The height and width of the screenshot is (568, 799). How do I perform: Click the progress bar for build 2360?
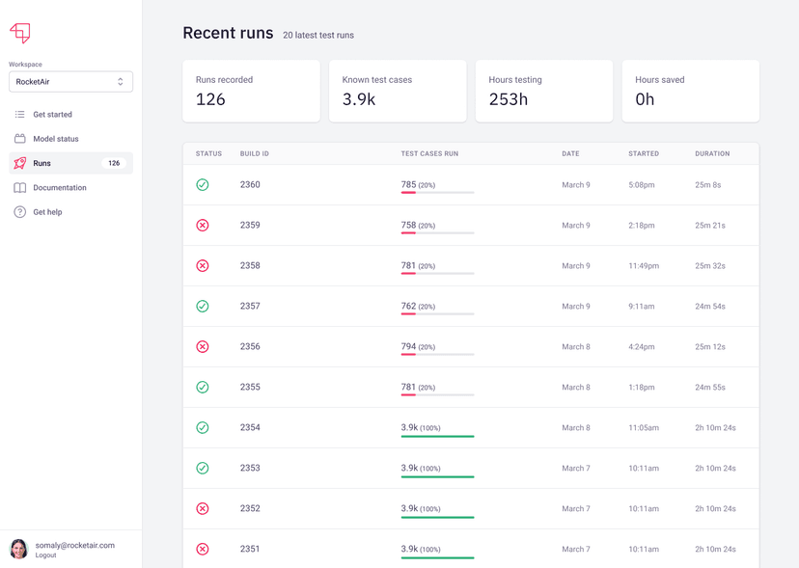tap(437, 193)
